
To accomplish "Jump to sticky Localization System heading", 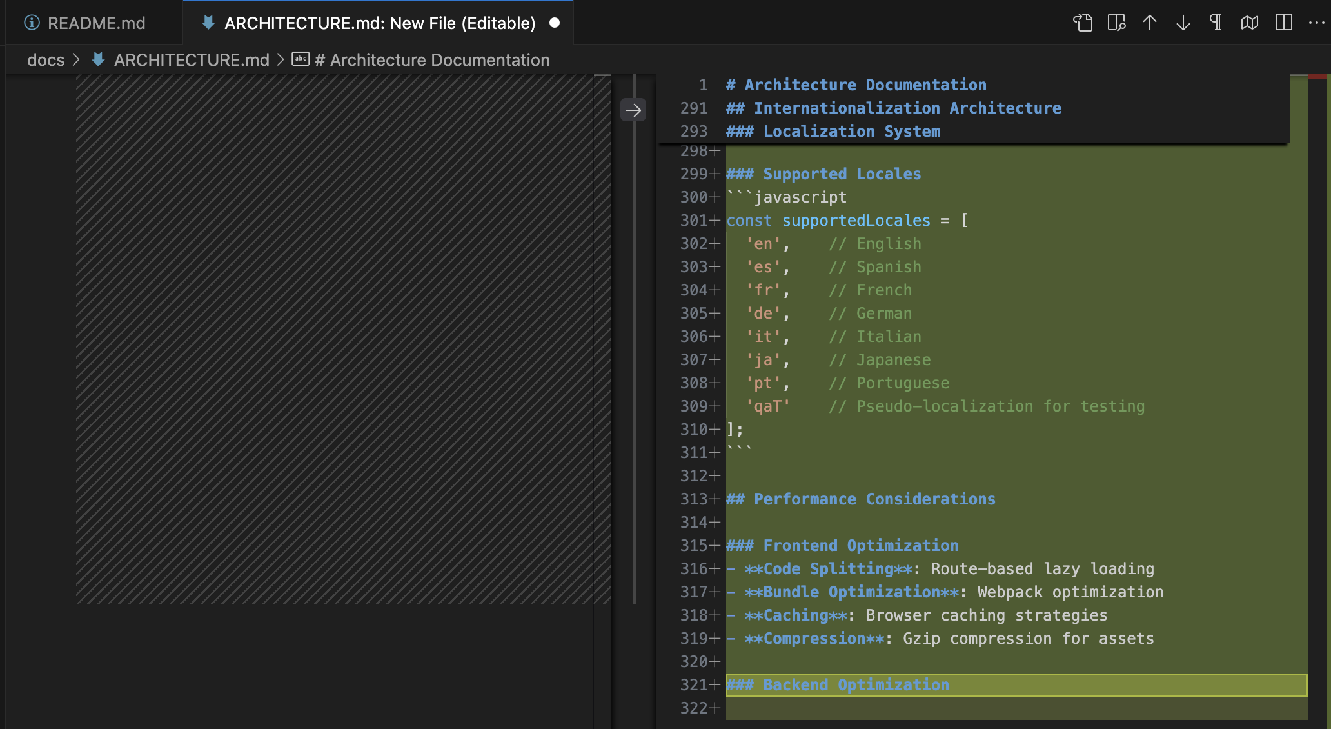I will [851, 132].
